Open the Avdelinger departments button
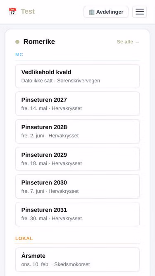Screen dimensions: 155x276 (106, 12)
